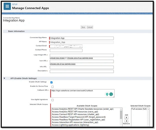156x130 pixels.
Task: Click the Description input field
Action: coord(82,71)
